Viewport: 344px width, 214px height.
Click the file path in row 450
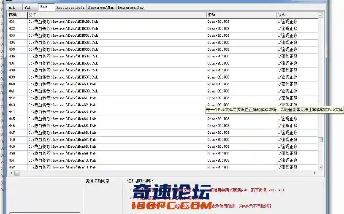click(62, 153)
